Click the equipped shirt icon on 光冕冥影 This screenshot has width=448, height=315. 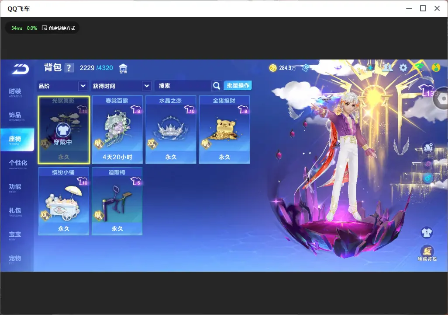pyautogui.click(x=63, y=130)
